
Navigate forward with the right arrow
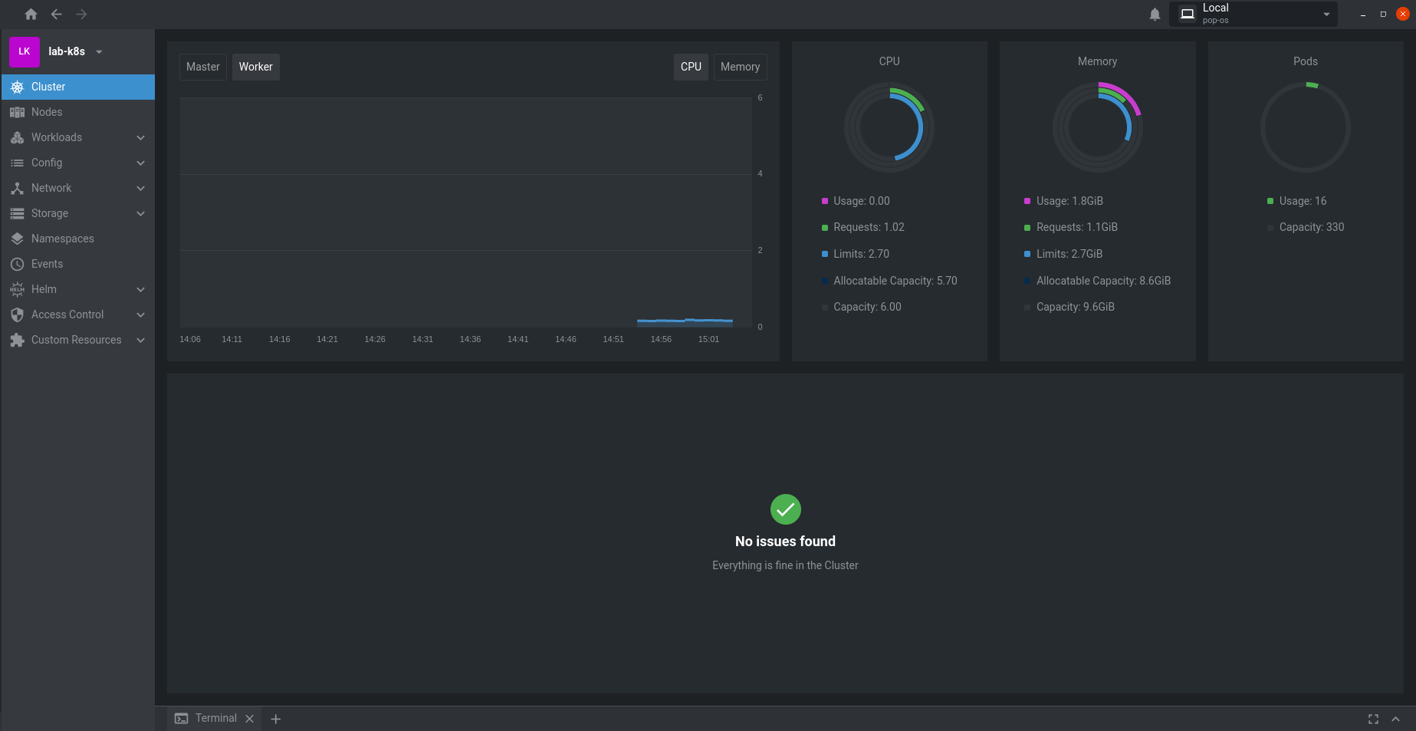point(81,14)
